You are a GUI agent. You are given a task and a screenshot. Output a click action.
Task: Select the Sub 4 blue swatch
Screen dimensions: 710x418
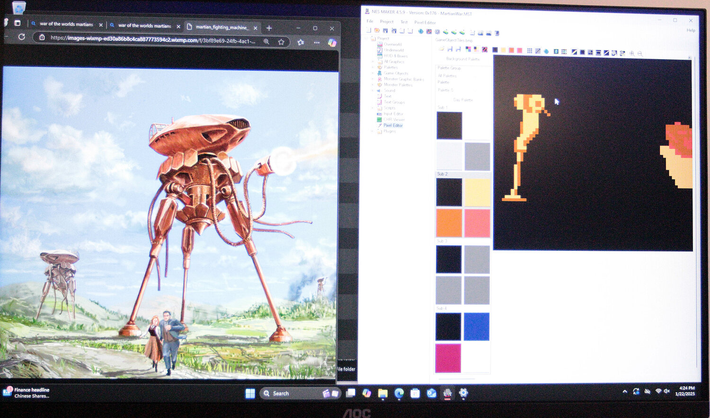pyautogui.click(x=477, y=327)
